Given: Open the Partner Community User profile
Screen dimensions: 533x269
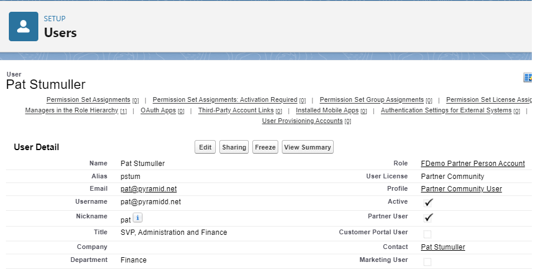Looking at the screenshot, I should 461,189.
